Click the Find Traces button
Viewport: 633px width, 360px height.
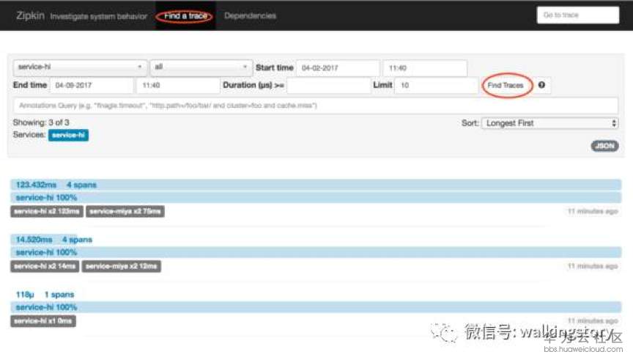506,85
